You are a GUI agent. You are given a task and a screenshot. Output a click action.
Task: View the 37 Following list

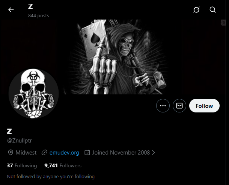[x=22, y=165]
